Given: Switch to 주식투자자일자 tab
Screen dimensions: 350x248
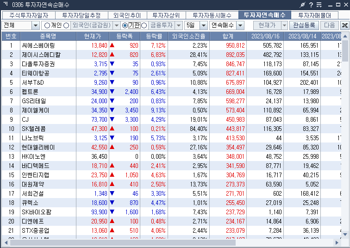Looking at the screenshot, I should click(29, 15).
